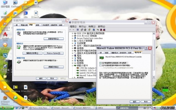Click Windows Media Player taskbar button
This screenshot has height=110, width=176.
(39, 108)
